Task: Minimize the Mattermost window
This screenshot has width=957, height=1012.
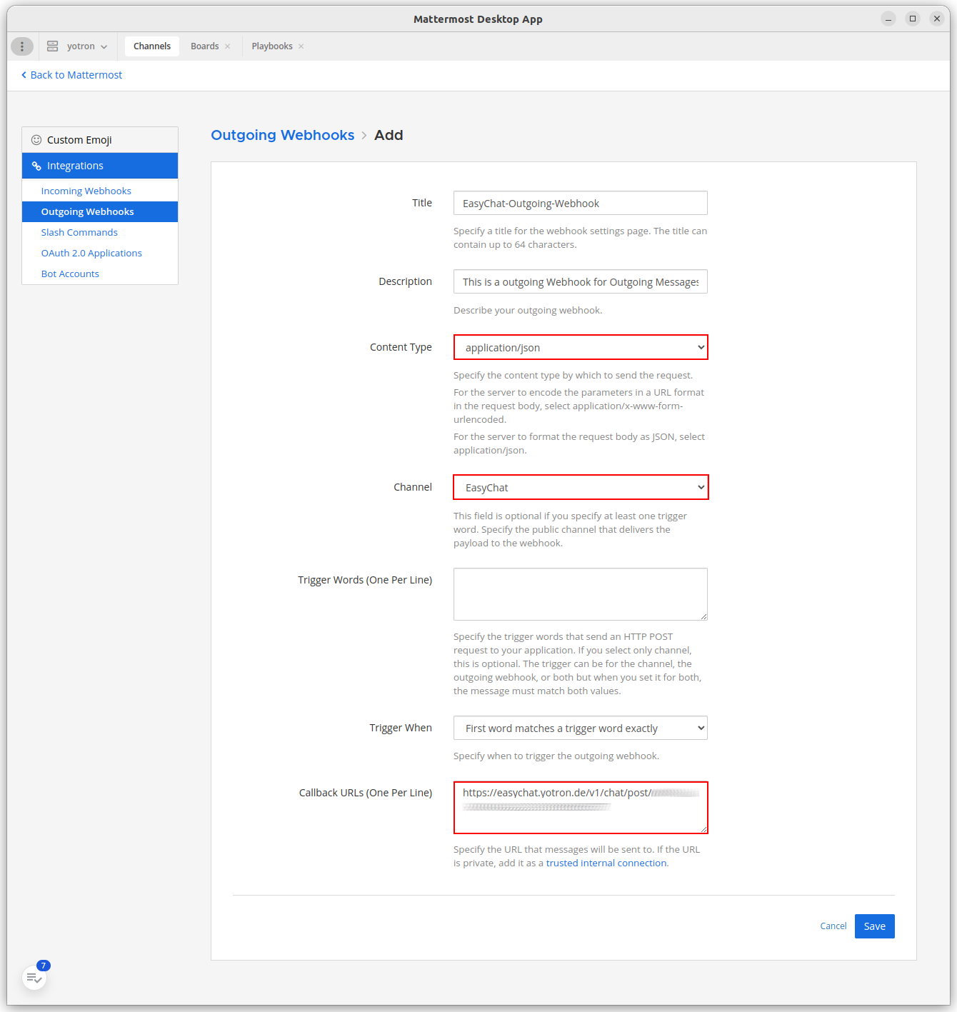Action: pyautogui.click(x=888, y=19)
